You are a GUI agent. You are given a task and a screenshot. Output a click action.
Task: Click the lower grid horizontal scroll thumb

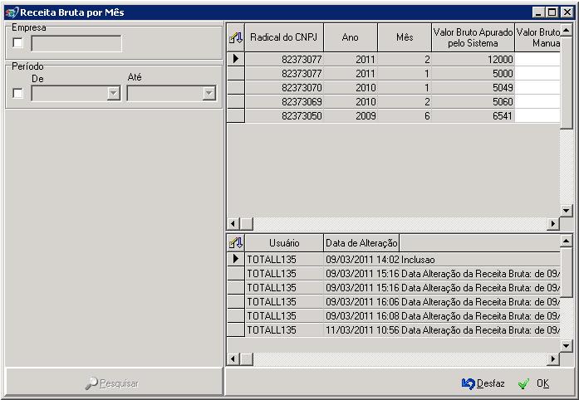pyautogui.click(x=246, y=359)
